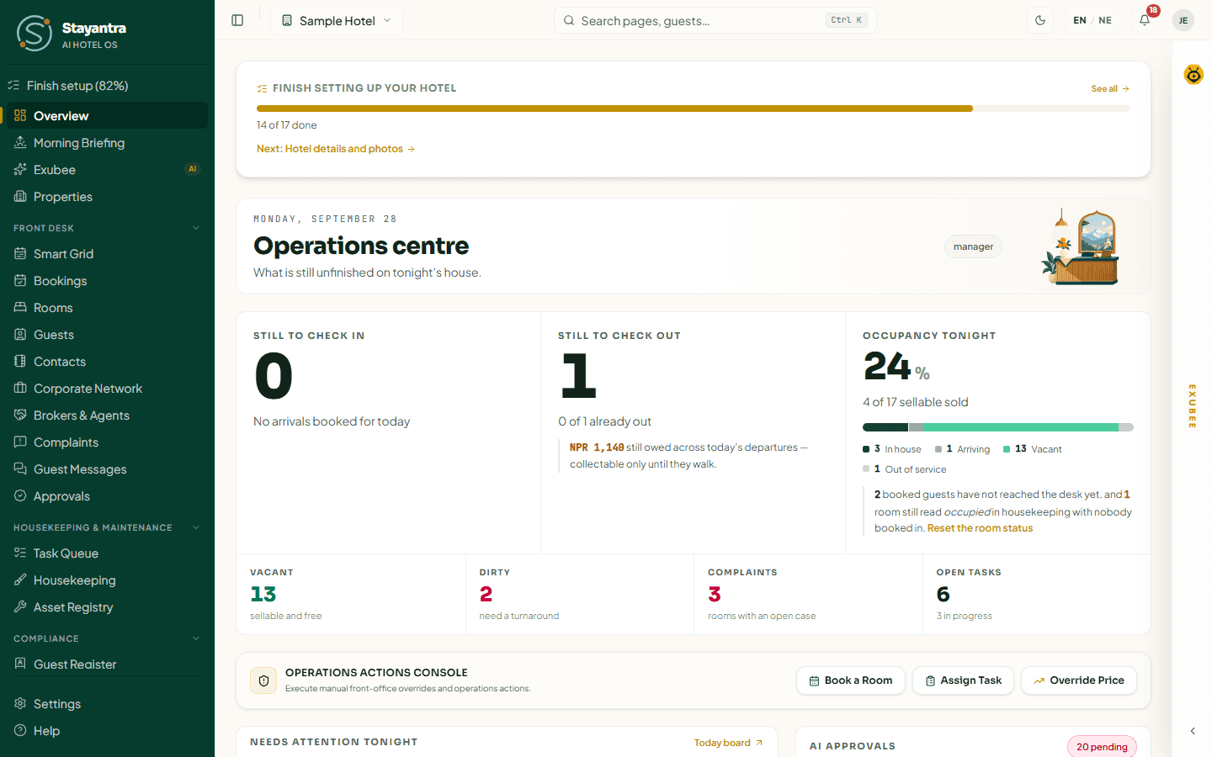Open Task Queue
The width and height of the screenshot is (1212, 757).
click(x=107, y=553)
